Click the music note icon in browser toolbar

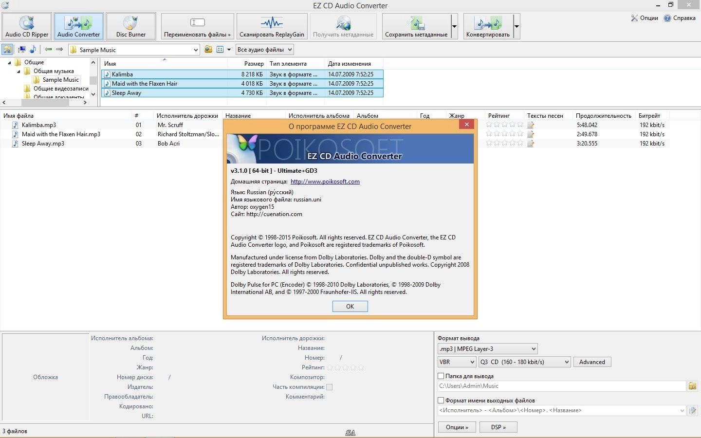[x=33, y=49]
